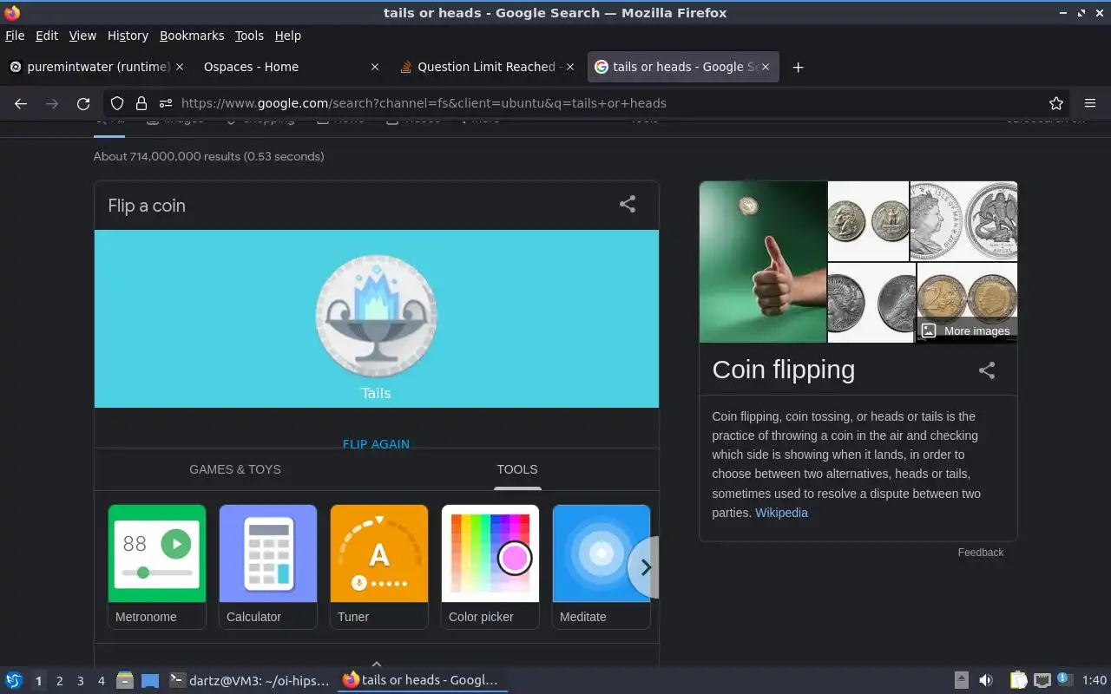This screenshot has height=694, width=1111.
Task: Open the volume control in tray
Action: (986, 680)
